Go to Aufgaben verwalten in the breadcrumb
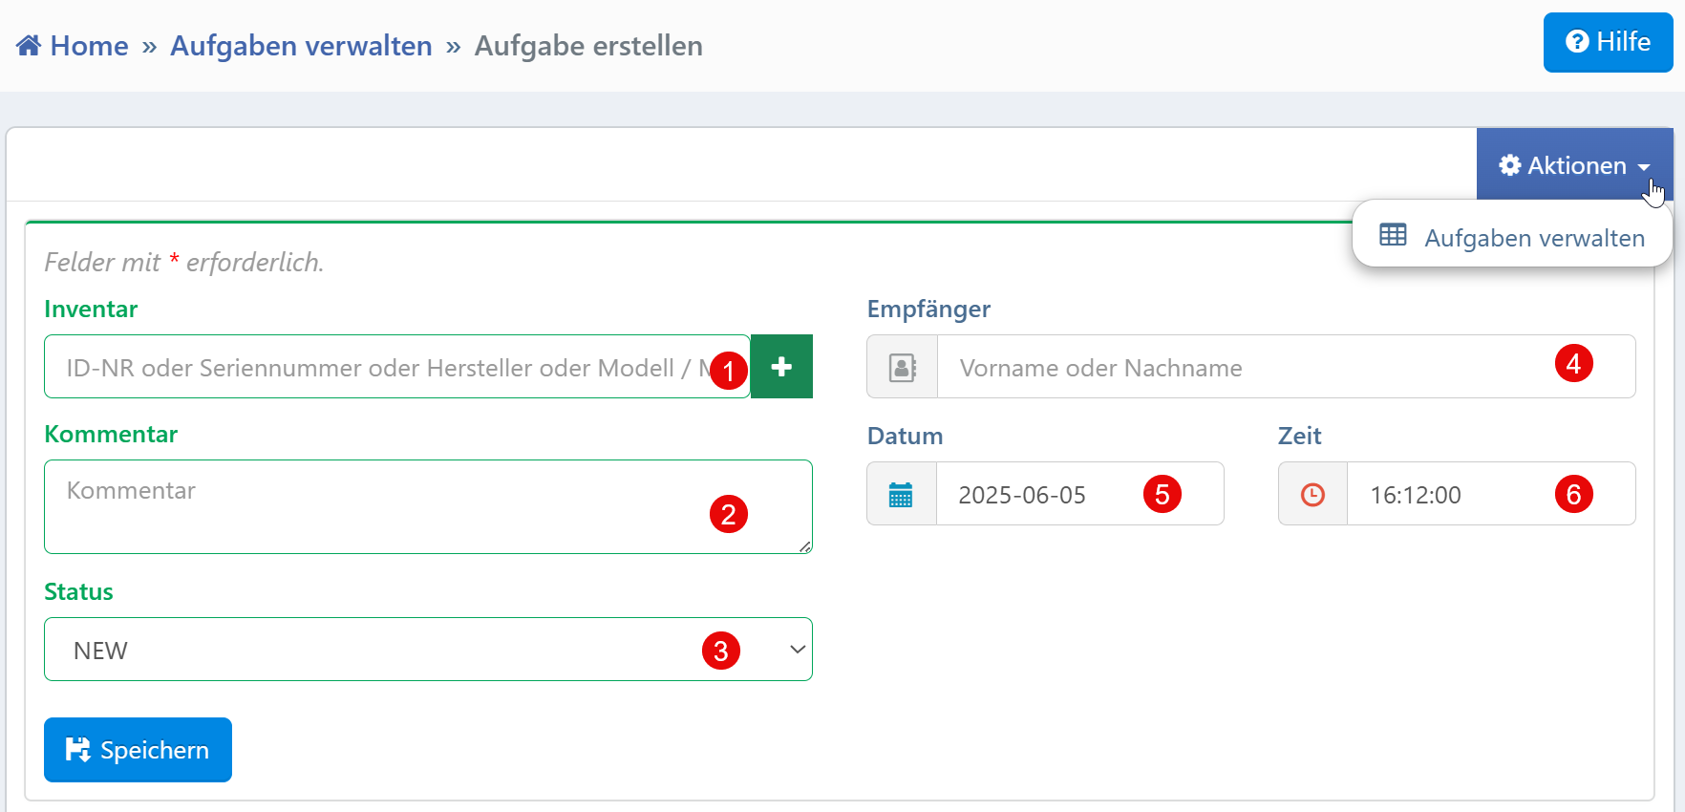Viewport: 1685px width, 812px height. (301, 46)
